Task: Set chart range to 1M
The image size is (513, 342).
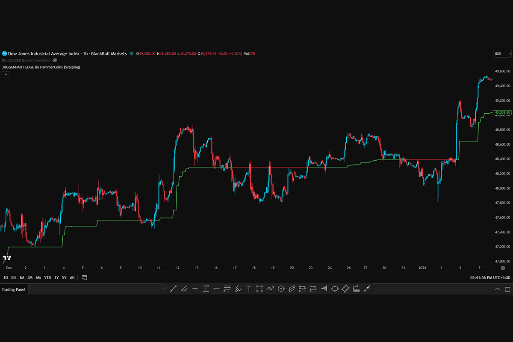Action: 21,277
